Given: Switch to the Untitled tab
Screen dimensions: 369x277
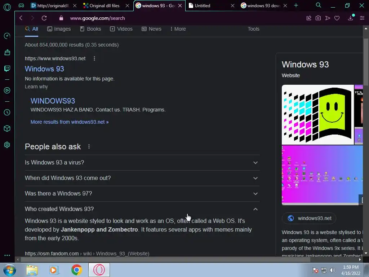Looking at the screenshot, I should (207, 6).
